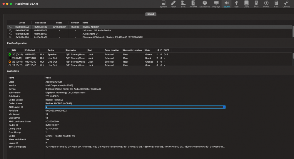Screen dimensions: 294x159
Task: Open the Boot toolbar section
Action: tap(183, 4)
